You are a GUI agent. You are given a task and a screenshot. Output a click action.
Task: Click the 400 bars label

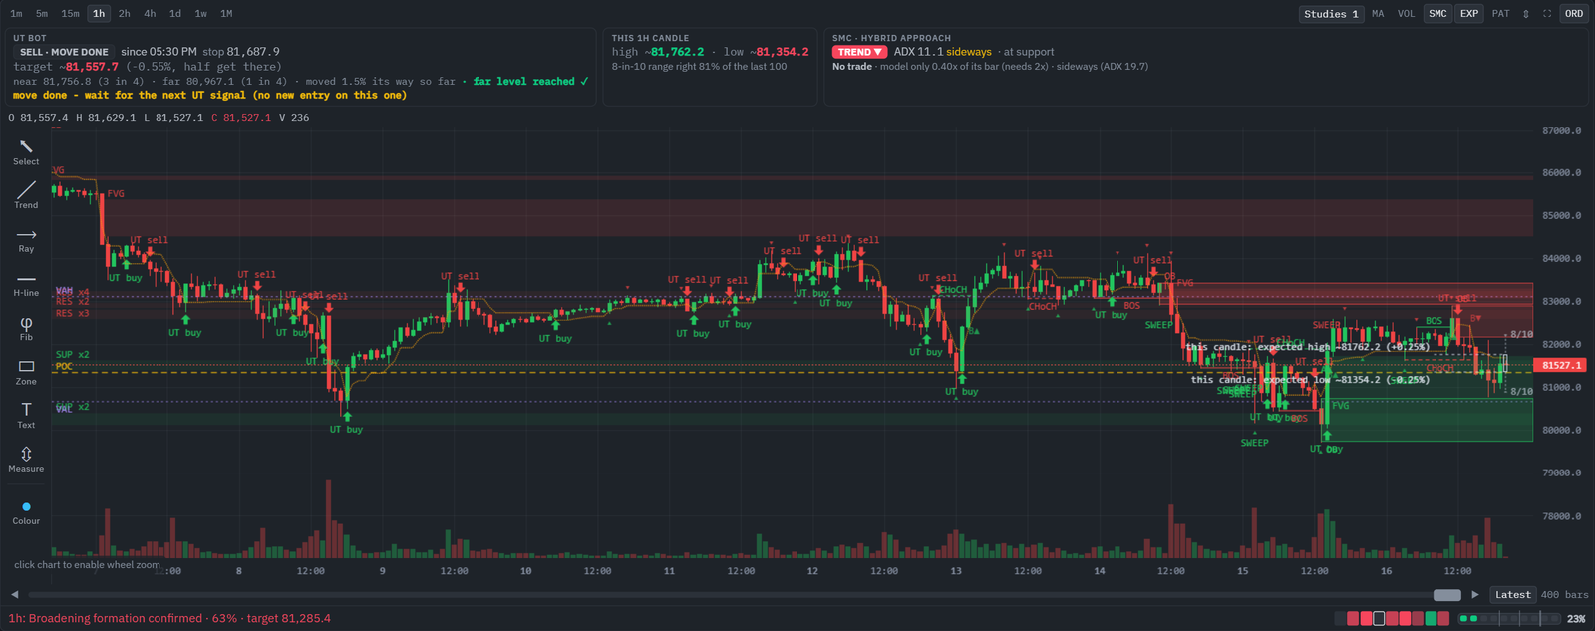pyautogui.click(x=1564, y=595)
